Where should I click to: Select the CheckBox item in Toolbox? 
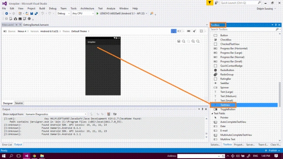[x=226, y=40]
